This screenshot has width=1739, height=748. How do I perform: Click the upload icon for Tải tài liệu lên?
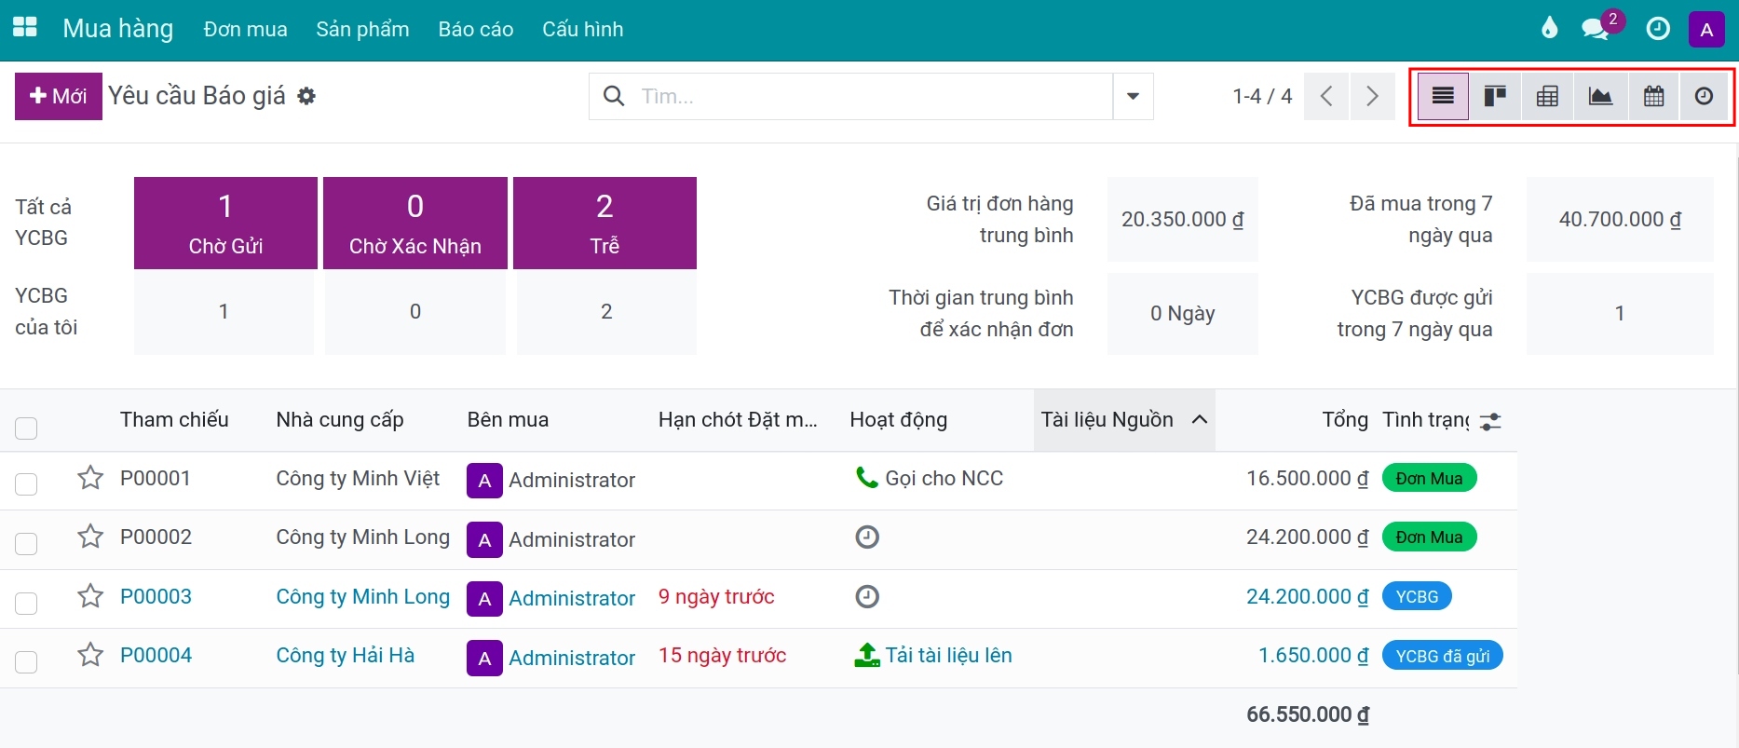click(867, 655)
